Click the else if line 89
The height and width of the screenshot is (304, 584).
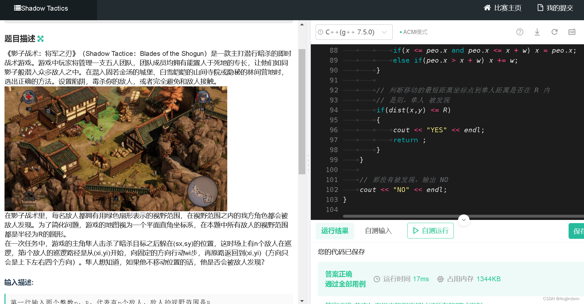point(455,60)
